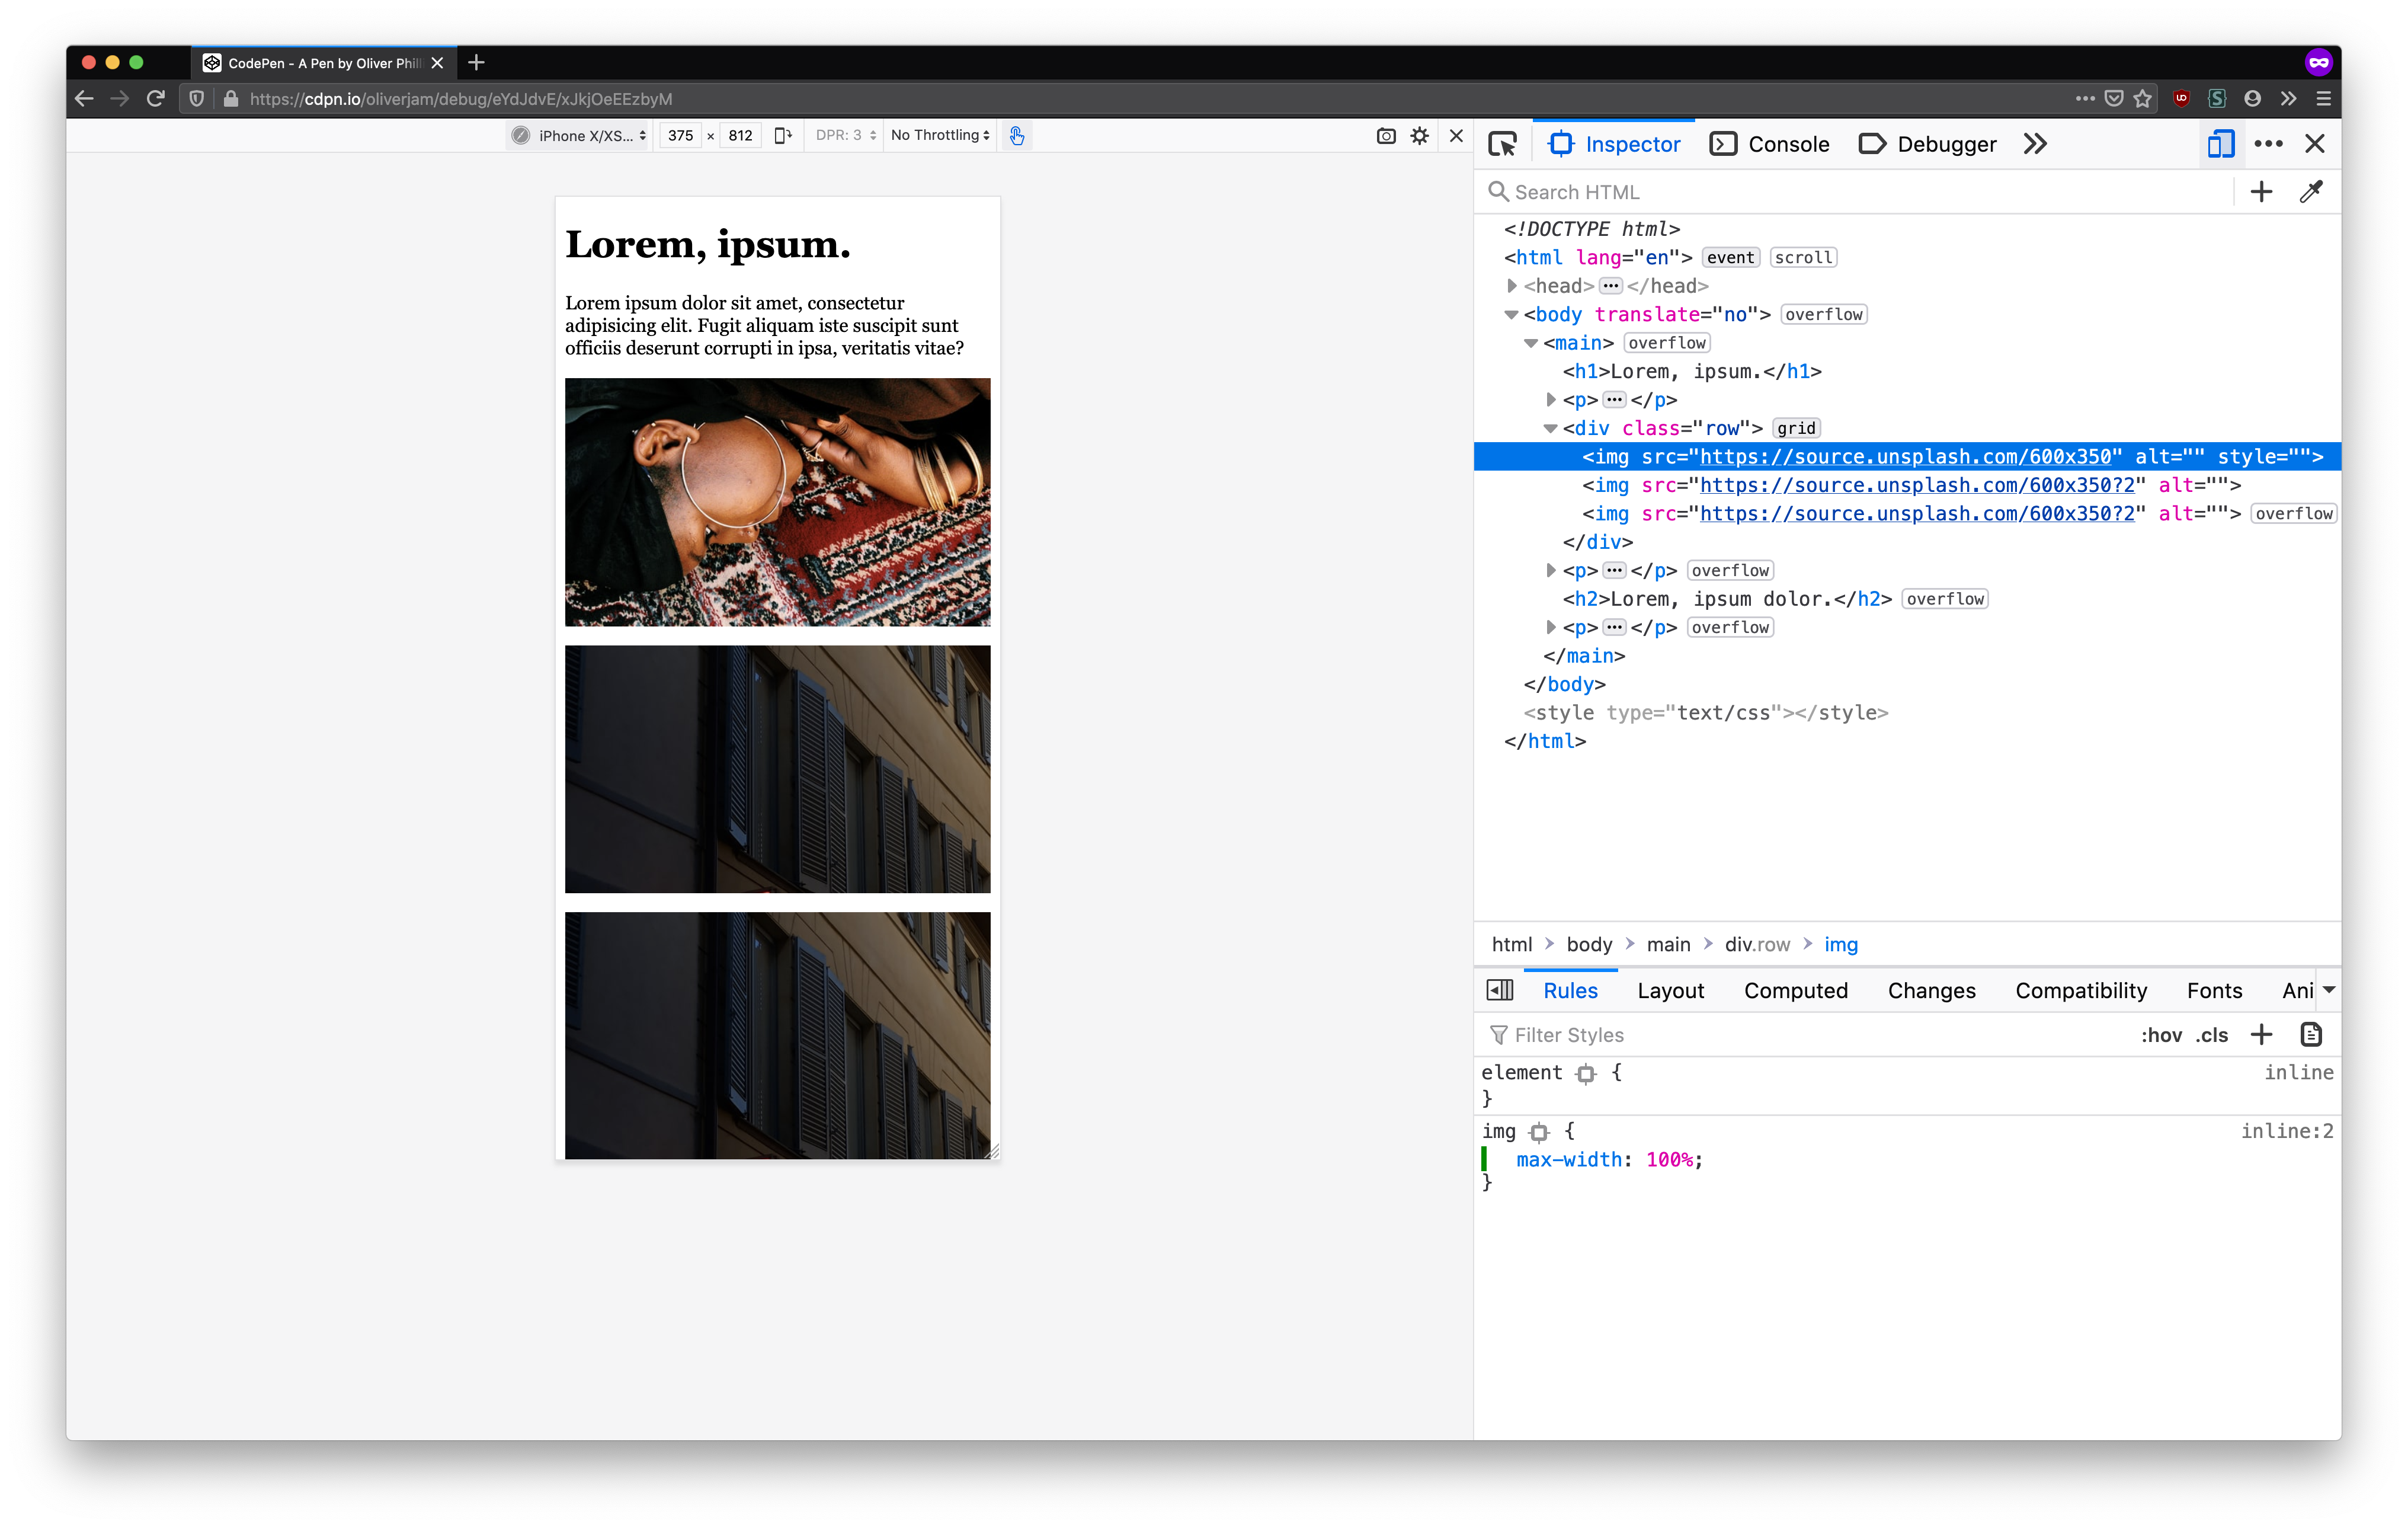Toggle the grid badge on div.row
Viewport: 2408px width, 1528px height.
point(1796,428)
